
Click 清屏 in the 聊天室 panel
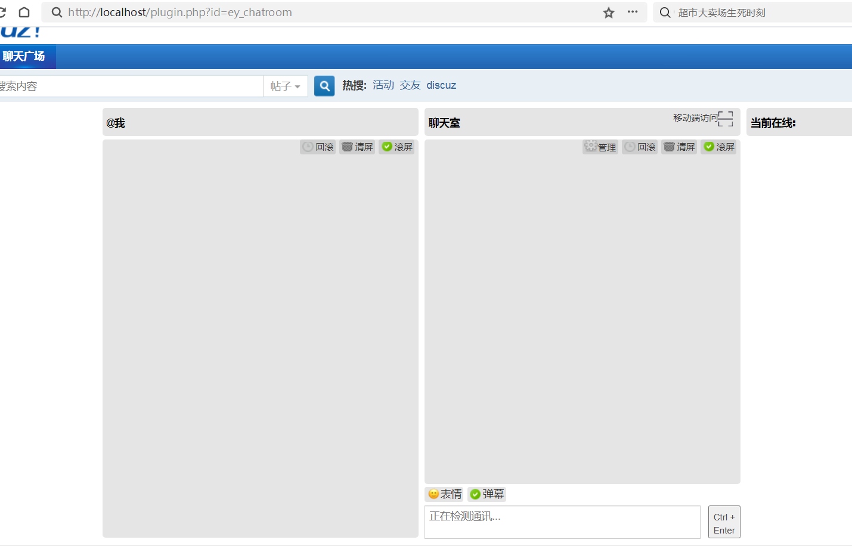(x=679, y=147)
